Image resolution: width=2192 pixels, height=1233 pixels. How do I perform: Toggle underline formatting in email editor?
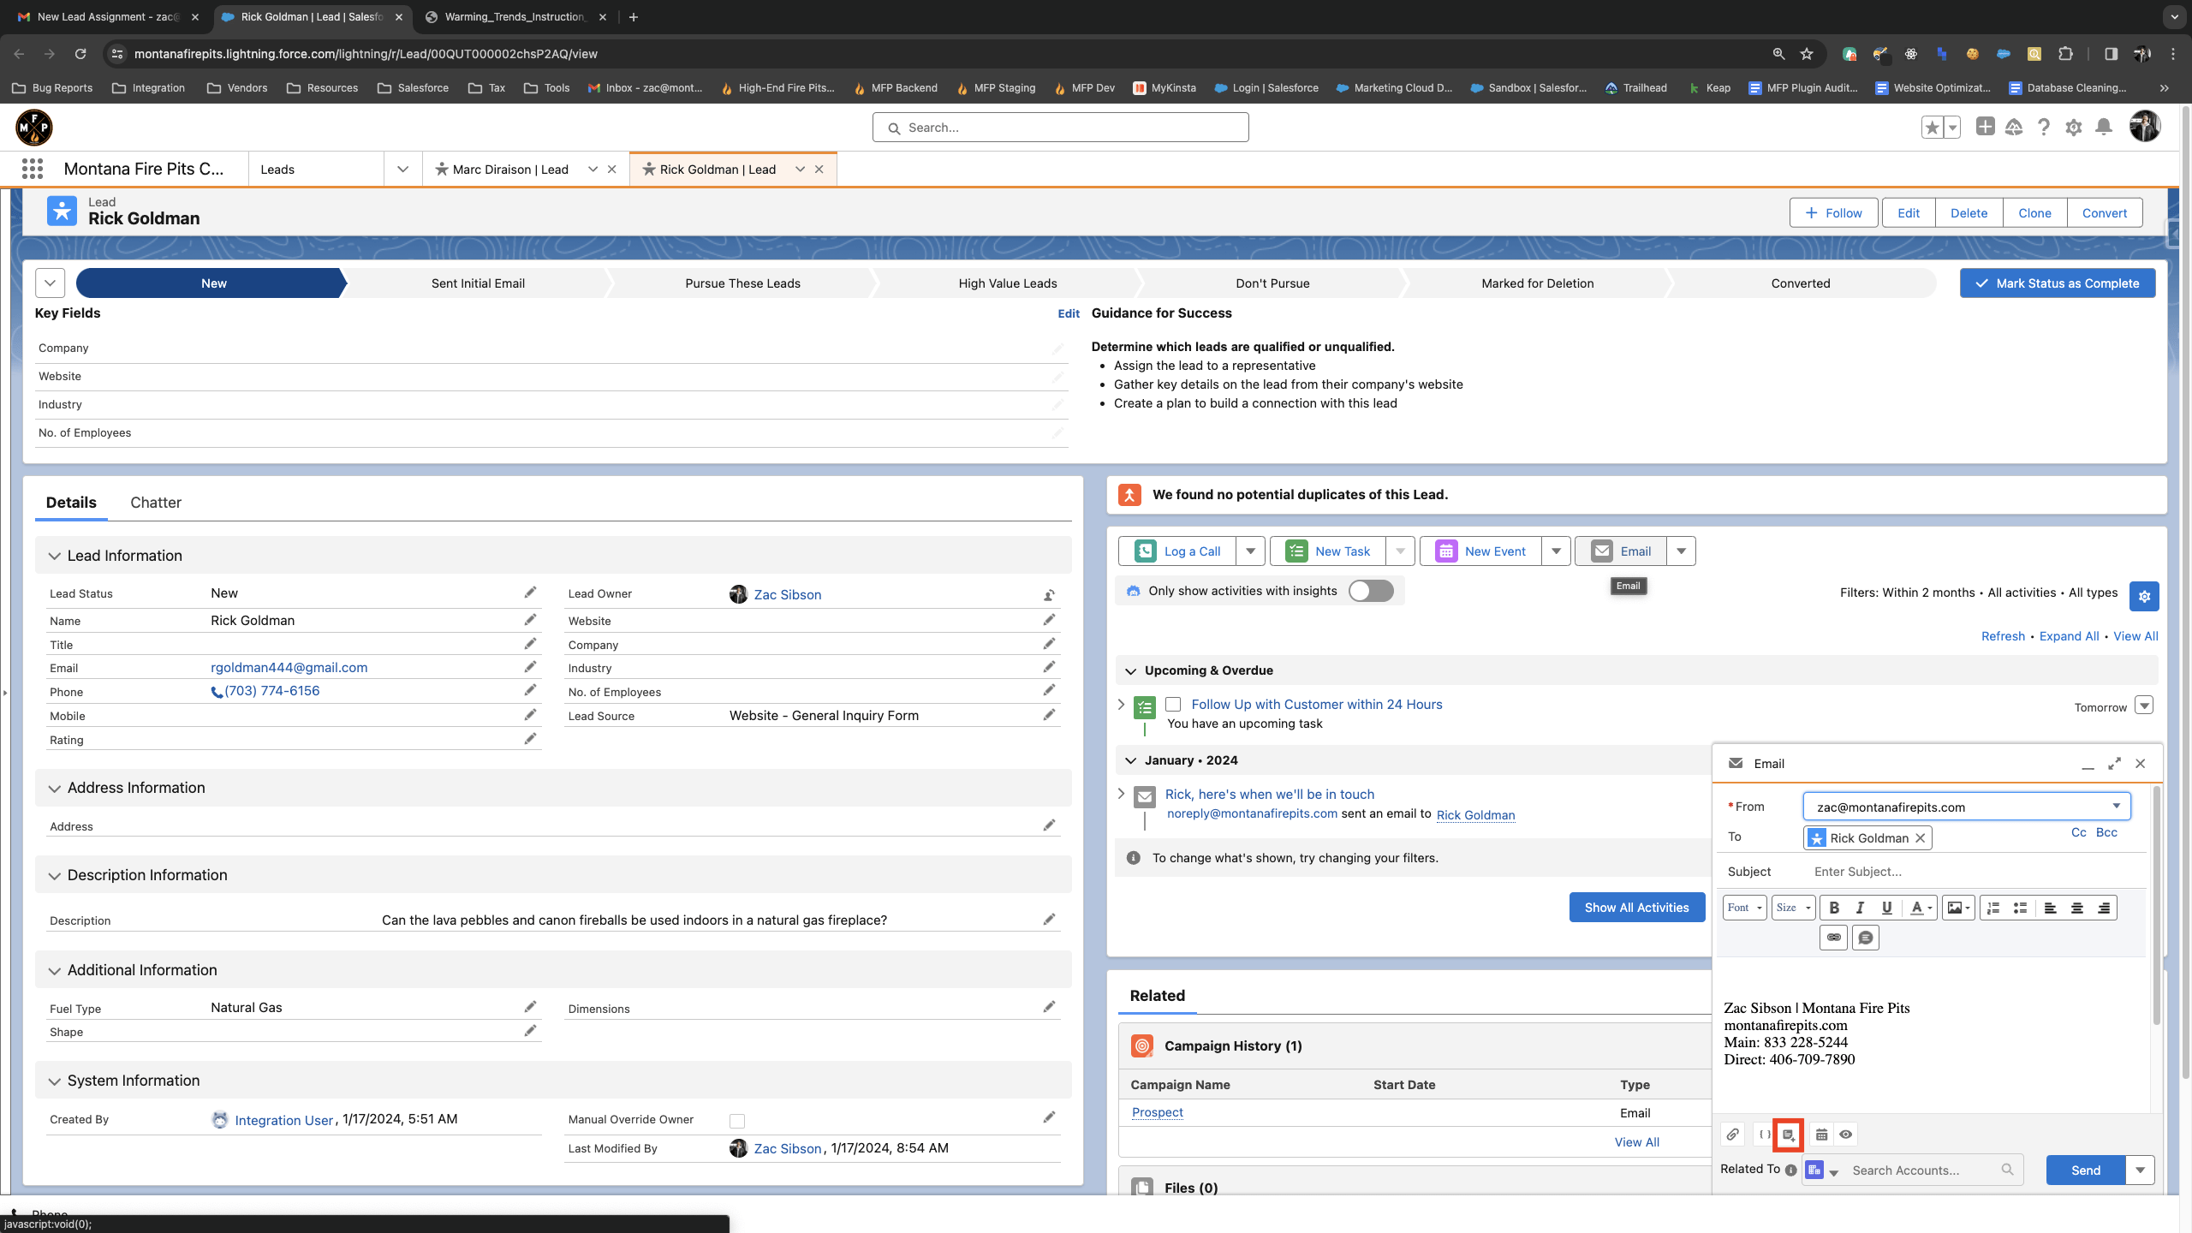[x=1886, y=908]
